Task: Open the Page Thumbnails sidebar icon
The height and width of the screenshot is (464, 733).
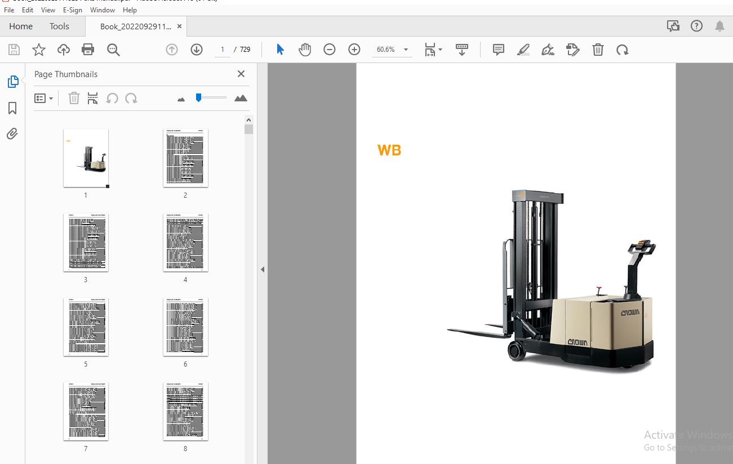Action: point(12,82)
